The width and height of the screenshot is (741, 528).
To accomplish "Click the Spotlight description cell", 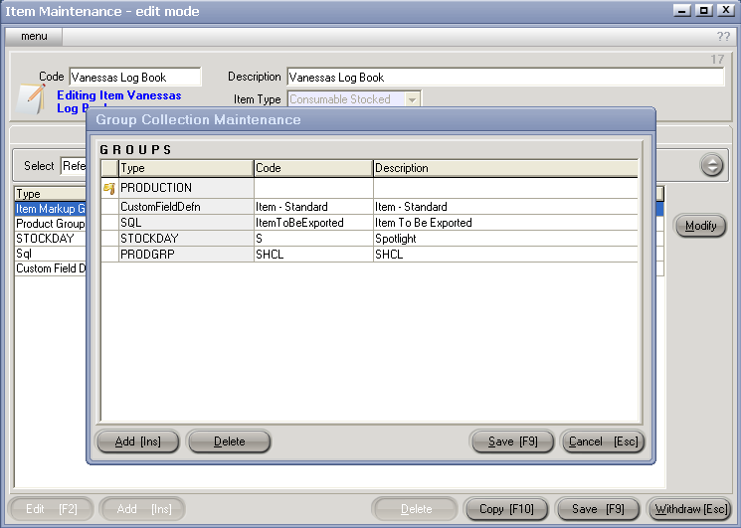I will (x=505, y=239).
